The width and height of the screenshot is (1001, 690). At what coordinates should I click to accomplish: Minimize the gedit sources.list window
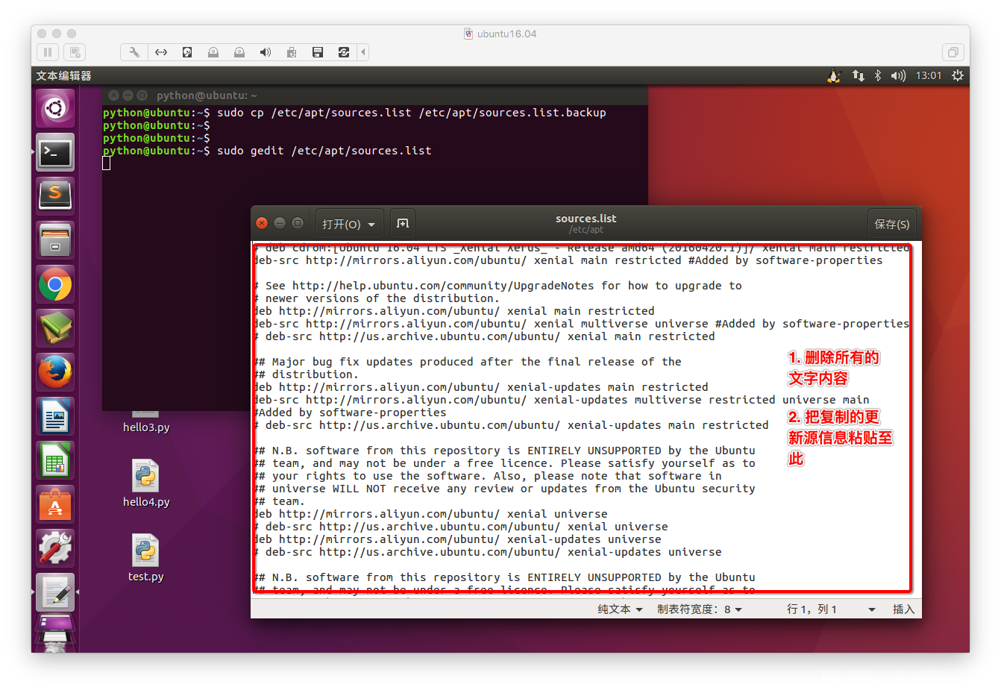coord(280,223)
